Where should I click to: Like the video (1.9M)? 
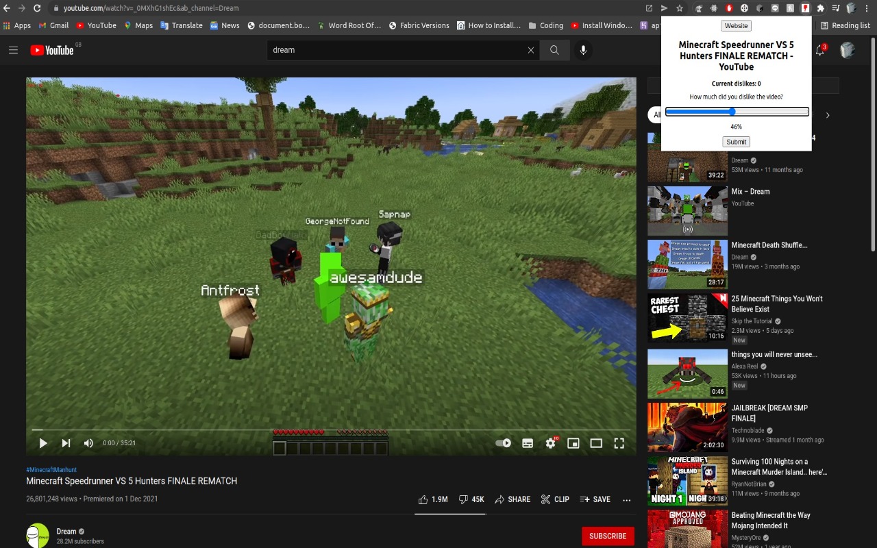coord(433,499)
